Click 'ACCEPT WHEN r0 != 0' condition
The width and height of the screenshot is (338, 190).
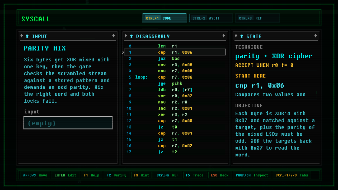coord(264,65)
